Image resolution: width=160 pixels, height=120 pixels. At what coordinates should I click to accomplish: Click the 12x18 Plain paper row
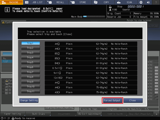[x=91, y=78]
